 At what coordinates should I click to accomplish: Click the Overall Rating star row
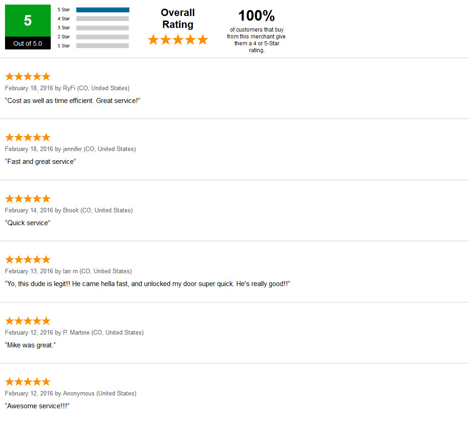[178, 40]
